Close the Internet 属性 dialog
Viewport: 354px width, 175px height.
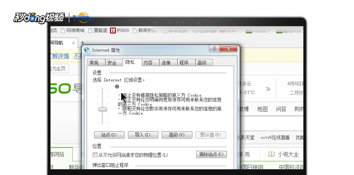coord(228,48)
